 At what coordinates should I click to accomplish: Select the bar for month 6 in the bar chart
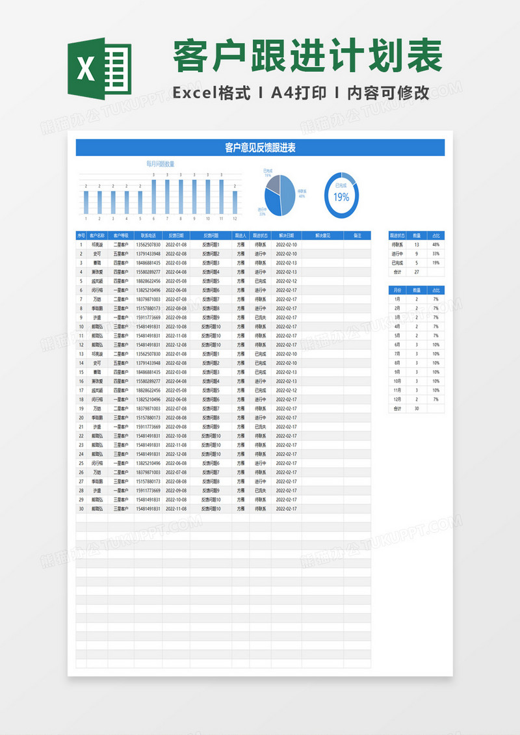click(x=153, y=197)
